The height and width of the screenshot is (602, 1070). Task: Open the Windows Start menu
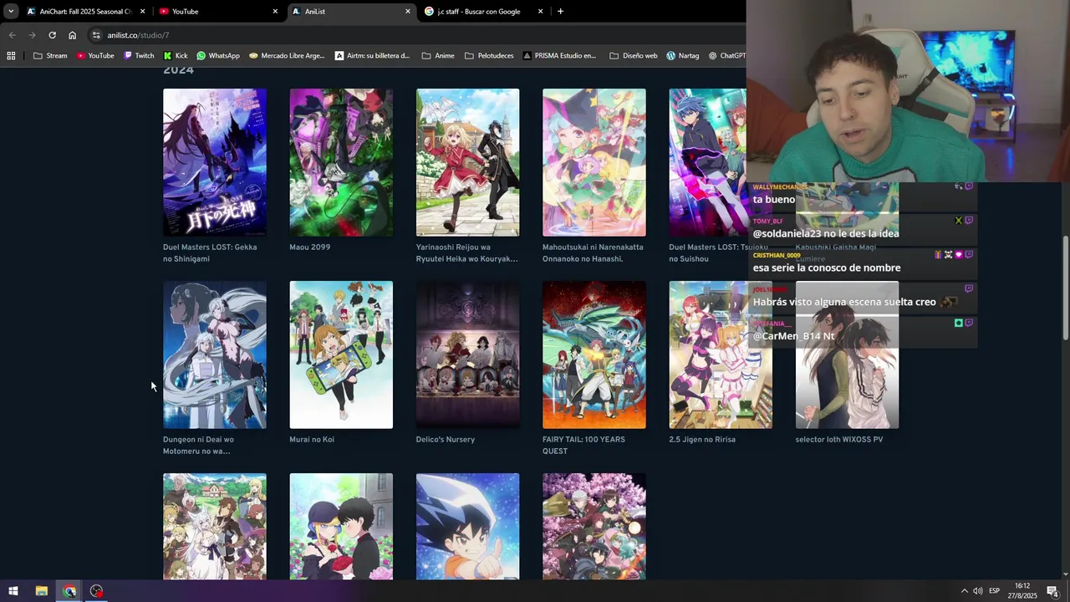pyautogui.click(x=13, y=591)
